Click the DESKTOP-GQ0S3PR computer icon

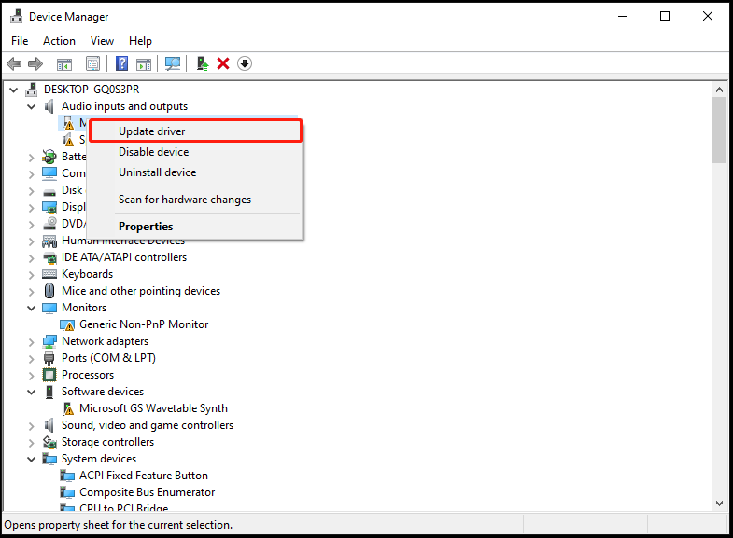click(32, 90)
